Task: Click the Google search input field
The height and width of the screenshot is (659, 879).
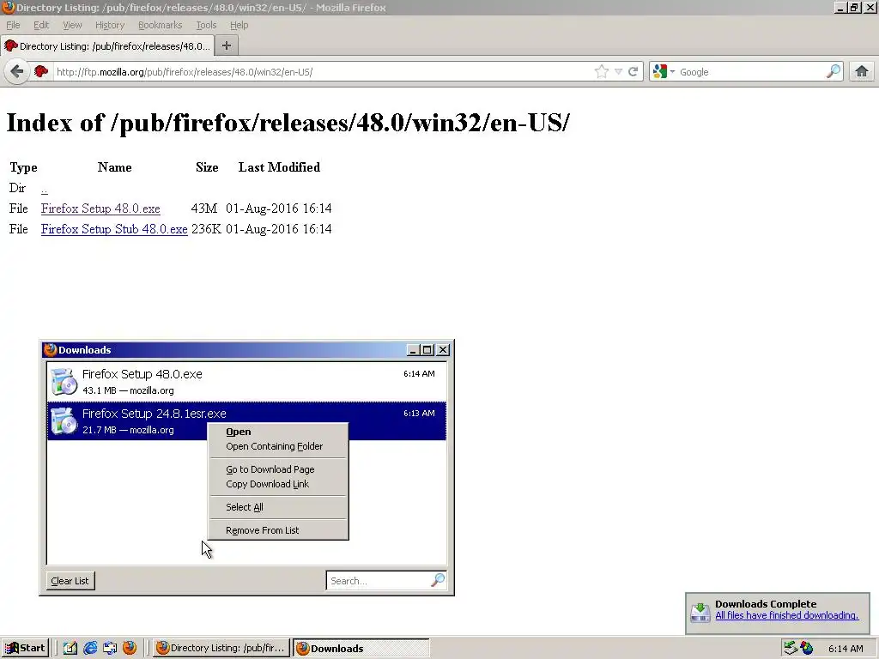Action: click(x=751, y=72)
